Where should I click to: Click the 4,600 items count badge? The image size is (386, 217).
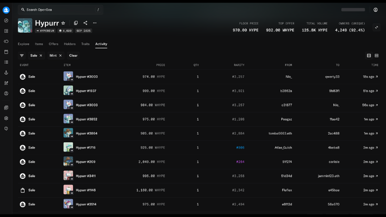[x=65, y=31]
